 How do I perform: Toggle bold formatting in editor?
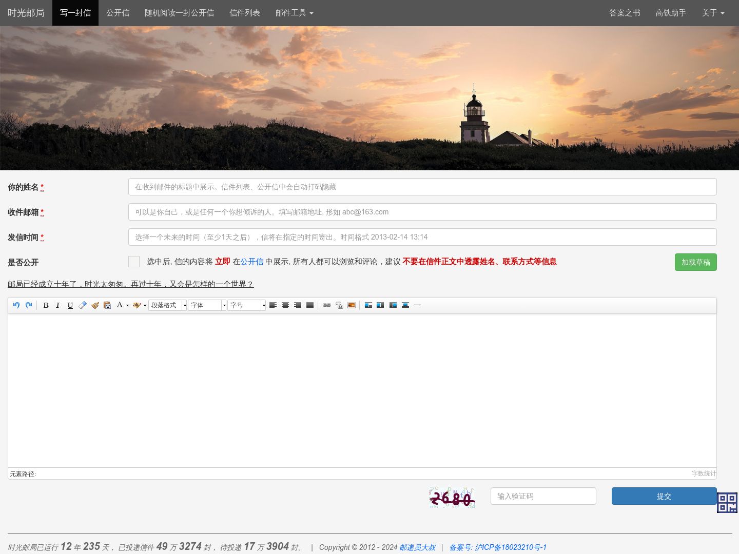click(x=46, y=305)
